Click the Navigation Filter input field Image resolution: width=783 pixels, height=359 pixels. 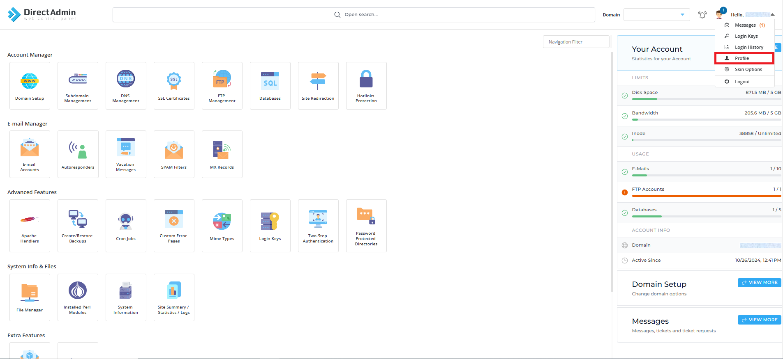point(575,42)
